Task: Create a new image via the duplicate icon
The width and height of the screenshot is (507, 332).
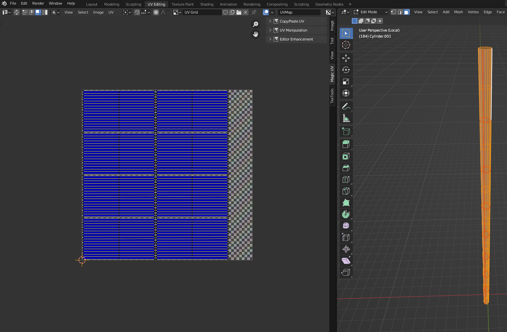Action: pos(232,12)
